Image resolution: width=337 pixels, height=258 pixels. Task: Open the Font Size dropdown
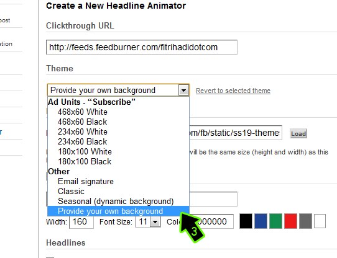[148, 221]
